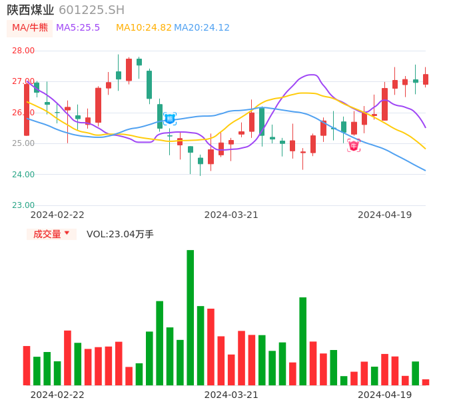Click the VOL:23.04万手 volume readout
Screen dimensions: 457x404
point(120,234)
